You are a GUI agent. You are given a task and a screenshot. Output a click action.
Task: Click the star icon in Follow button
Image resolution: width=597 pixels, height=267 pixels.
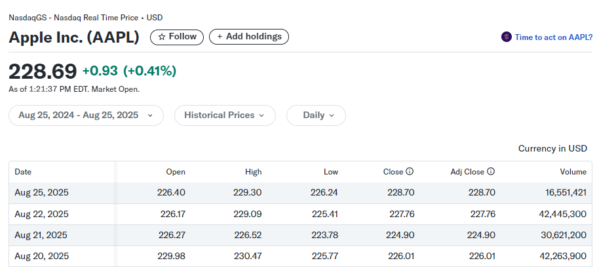161,37
